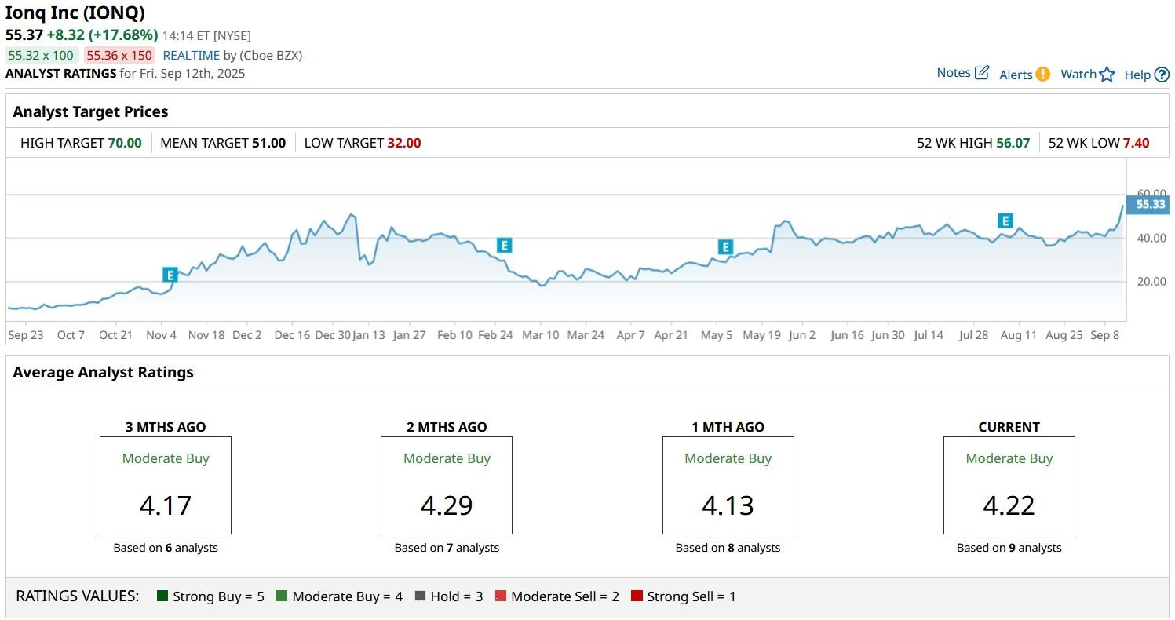Click the last price 55.37
Screen dimensions: 1175x620
[x=24, y=35]
